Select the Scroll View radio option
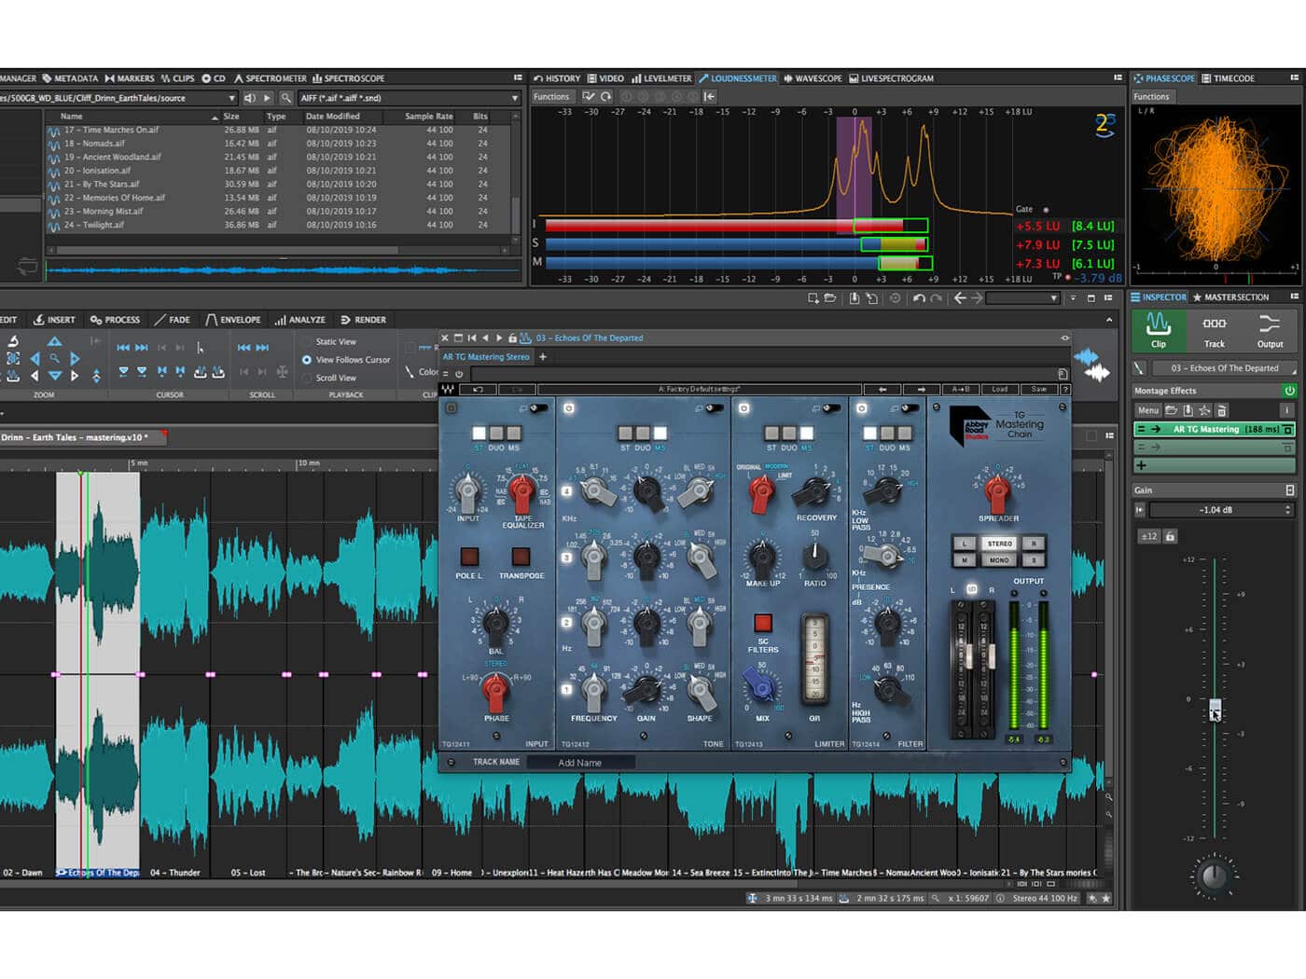This screenshot has height=979, width=1306. (306, 378)
